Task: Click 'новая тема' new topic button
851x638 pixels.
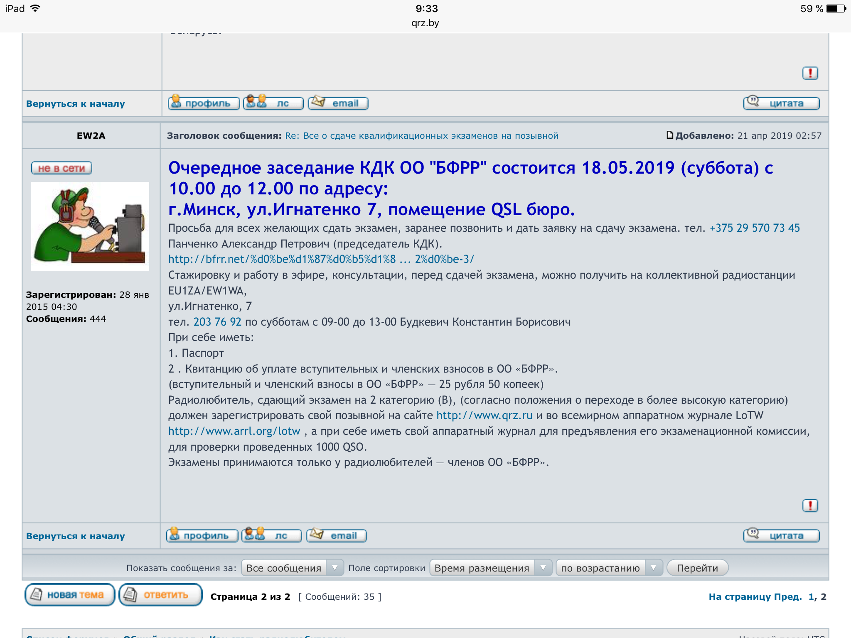Action: point(69,595)
